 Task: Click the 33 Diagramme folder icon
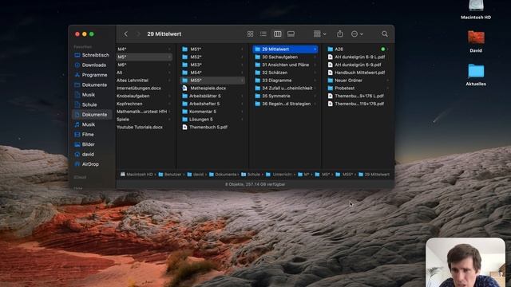click(x=257, y=81)
